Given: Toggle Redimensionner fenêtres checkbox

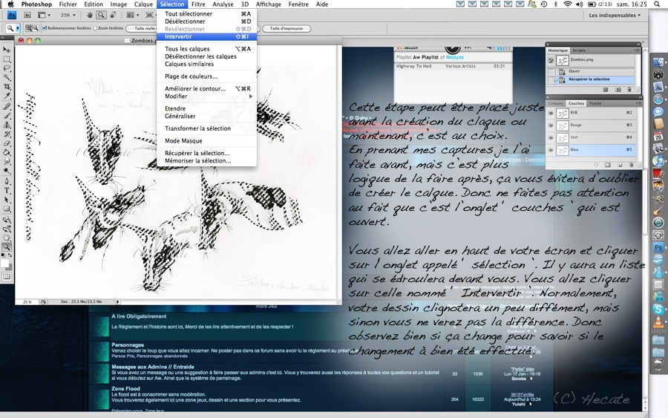Looking at the screenshot, I should [x=45, y=28].
